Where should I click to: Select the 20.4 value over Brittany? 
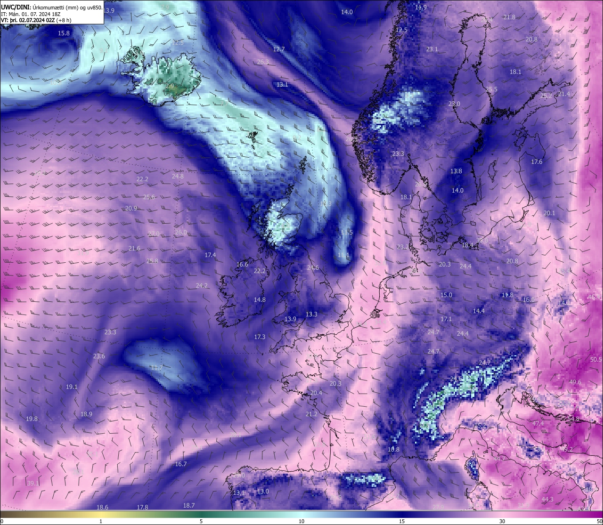tap(316, 393)
